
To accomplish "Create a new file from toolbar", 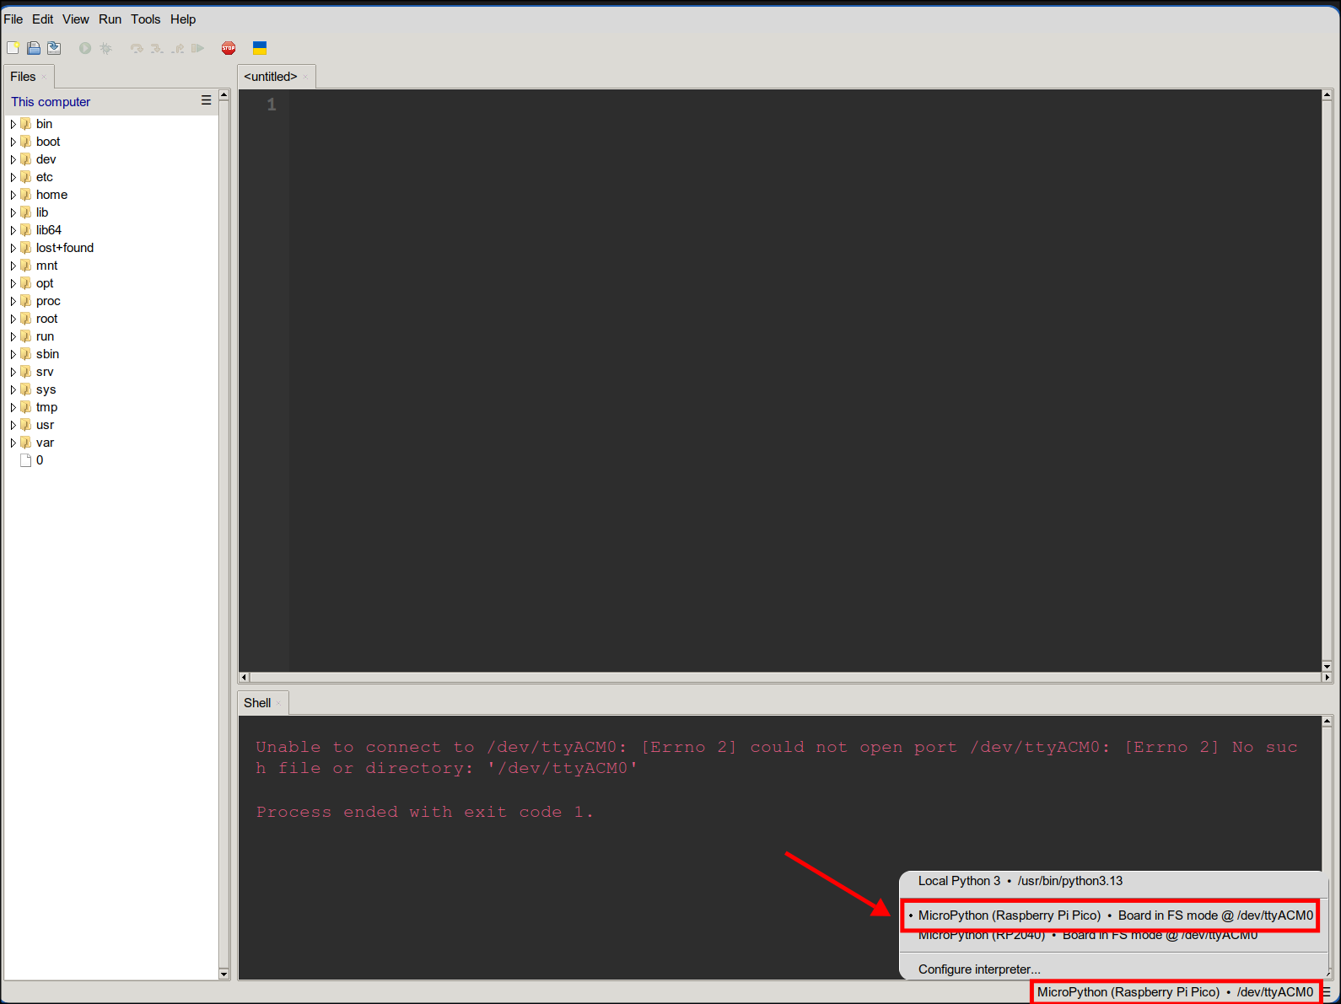I will coord(13,48).
